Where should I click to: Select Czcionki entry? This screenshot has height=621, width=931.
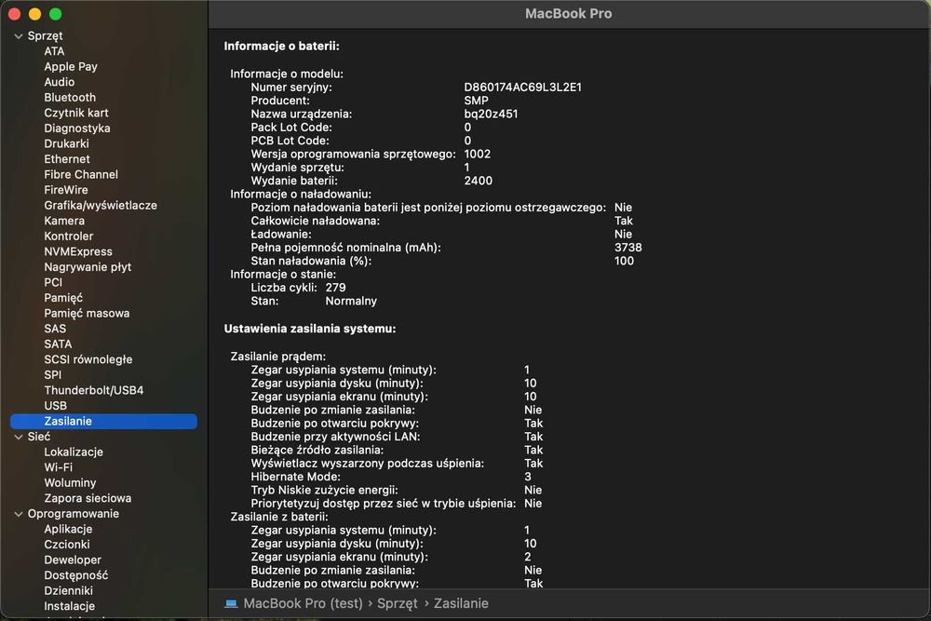click(67, 545)
